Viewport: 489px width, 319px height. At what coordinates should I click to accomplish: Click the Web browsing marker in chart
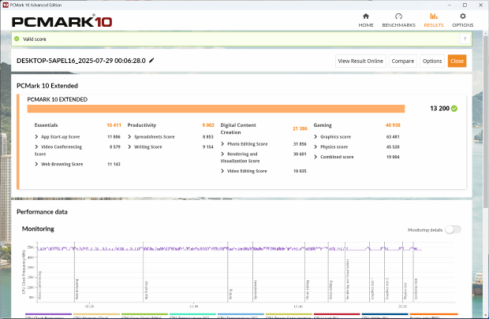[x=77, y=289]
